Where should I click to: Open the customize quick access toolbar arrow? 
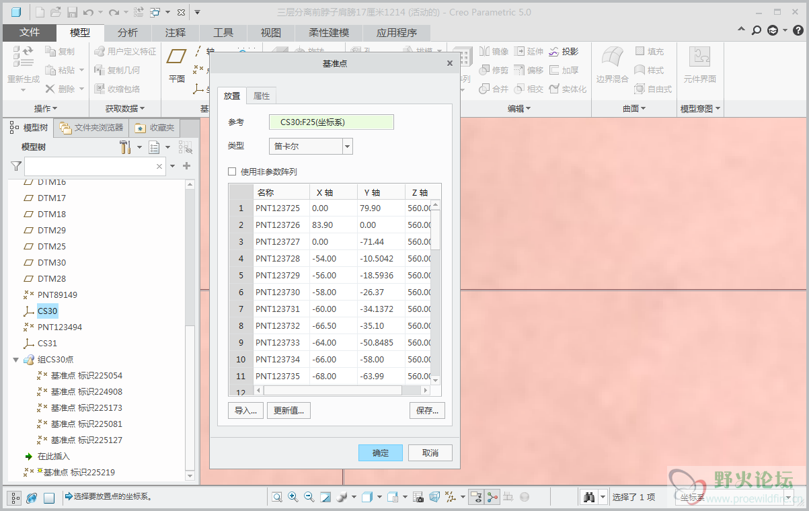coord(197,12)
